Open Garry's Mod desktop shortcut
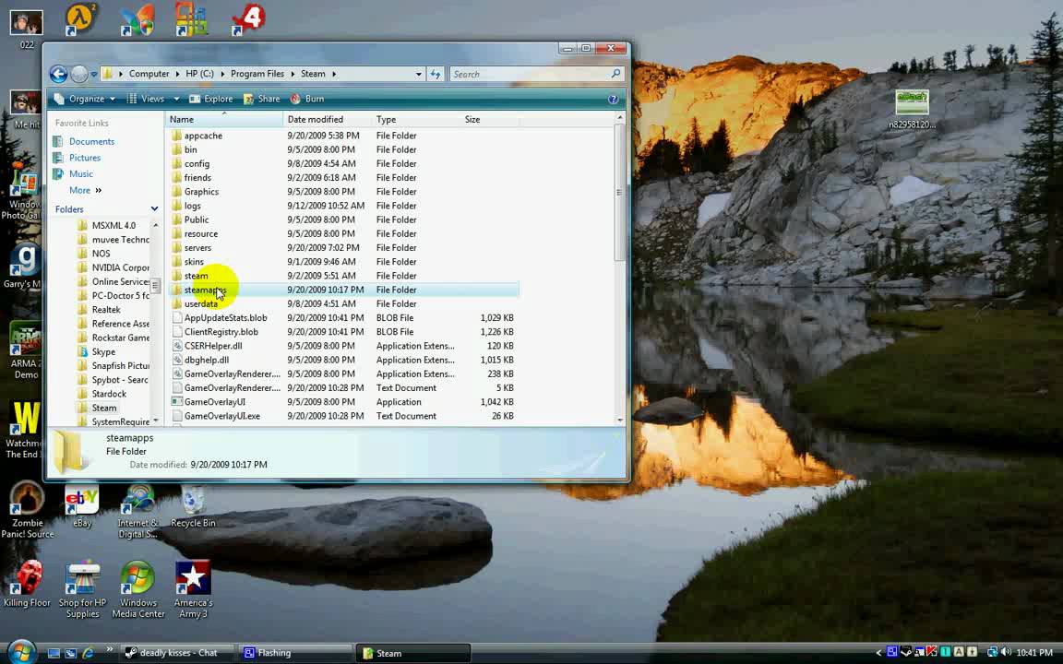 23,267
